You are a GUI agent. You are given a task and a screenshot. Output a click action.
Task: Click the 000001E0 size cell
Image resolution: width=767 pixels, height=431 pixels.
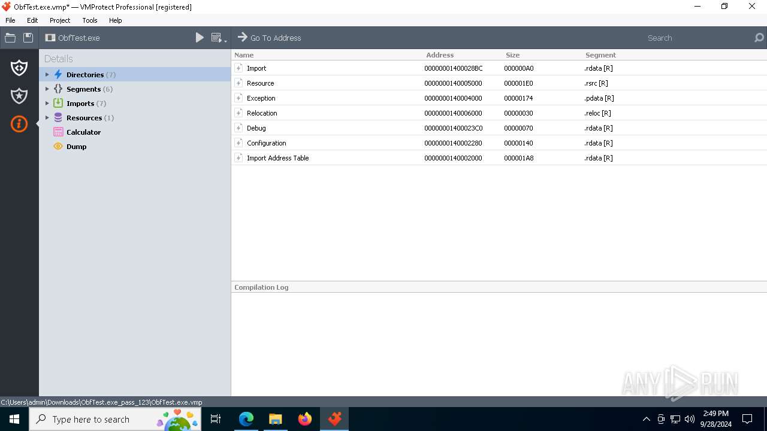point(518,83)
